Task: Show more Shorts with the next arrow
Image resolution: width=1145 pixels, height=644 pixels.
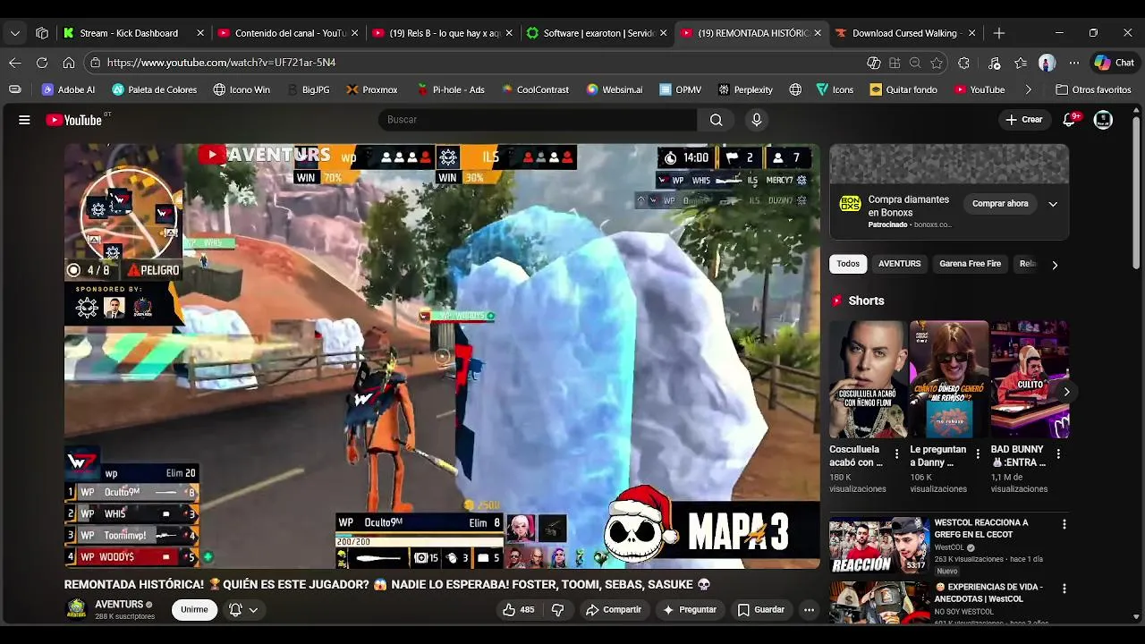Action: [1066, 392]
